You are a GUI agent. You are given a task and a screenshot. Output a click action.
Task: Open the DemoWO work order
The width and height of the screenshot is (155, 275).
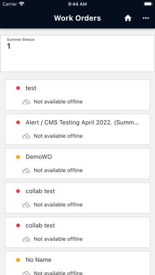77,164
